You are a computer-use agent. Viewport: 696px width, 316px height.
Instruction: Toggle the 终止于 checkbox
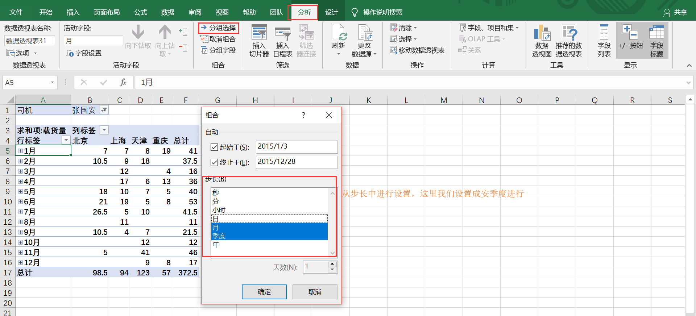[x=214, y=162]
